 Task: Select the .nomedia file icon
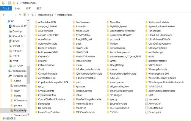coord(146,99)
